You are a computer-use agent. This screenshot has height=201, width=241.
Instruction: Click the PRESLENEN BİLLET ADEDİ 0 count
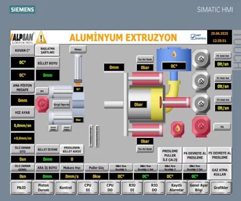click(72, 159)
